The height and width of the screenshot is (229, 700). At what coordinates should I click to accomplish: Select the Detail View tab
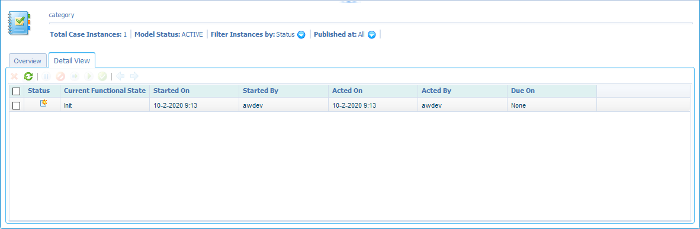(x=72, y=60)
